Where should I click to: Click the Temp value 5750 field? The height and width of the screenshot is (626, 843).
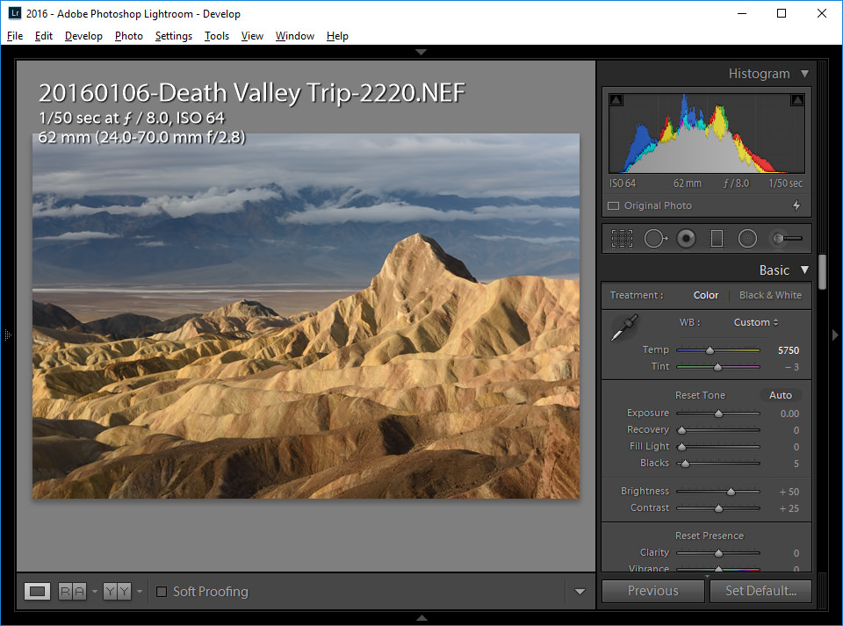click(789, 350)
